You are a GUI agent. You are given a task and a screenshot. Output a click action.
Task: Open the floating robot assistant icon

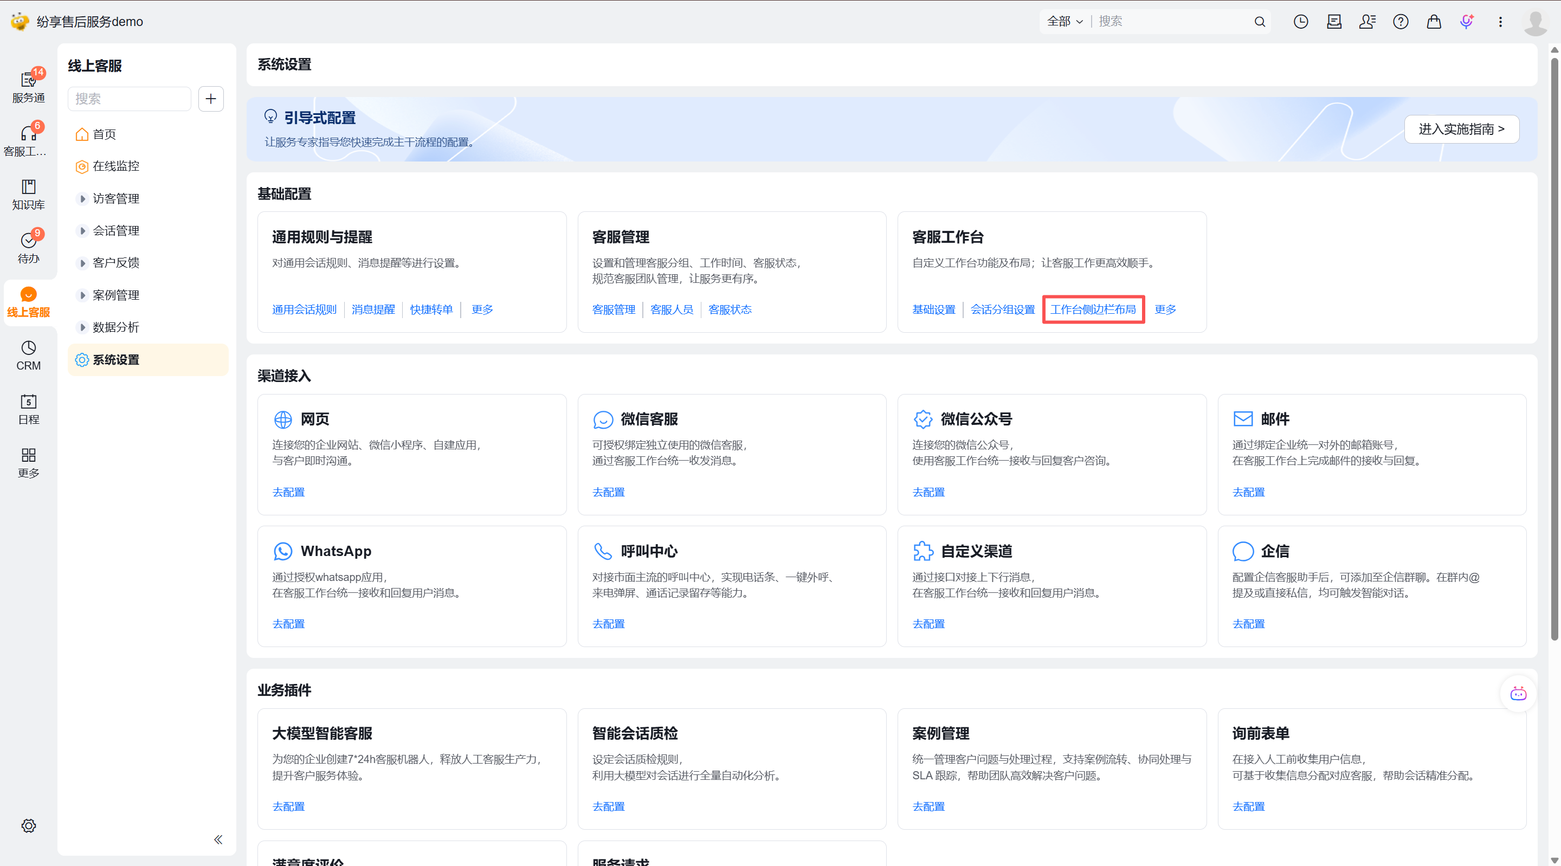click(1518, 693)
